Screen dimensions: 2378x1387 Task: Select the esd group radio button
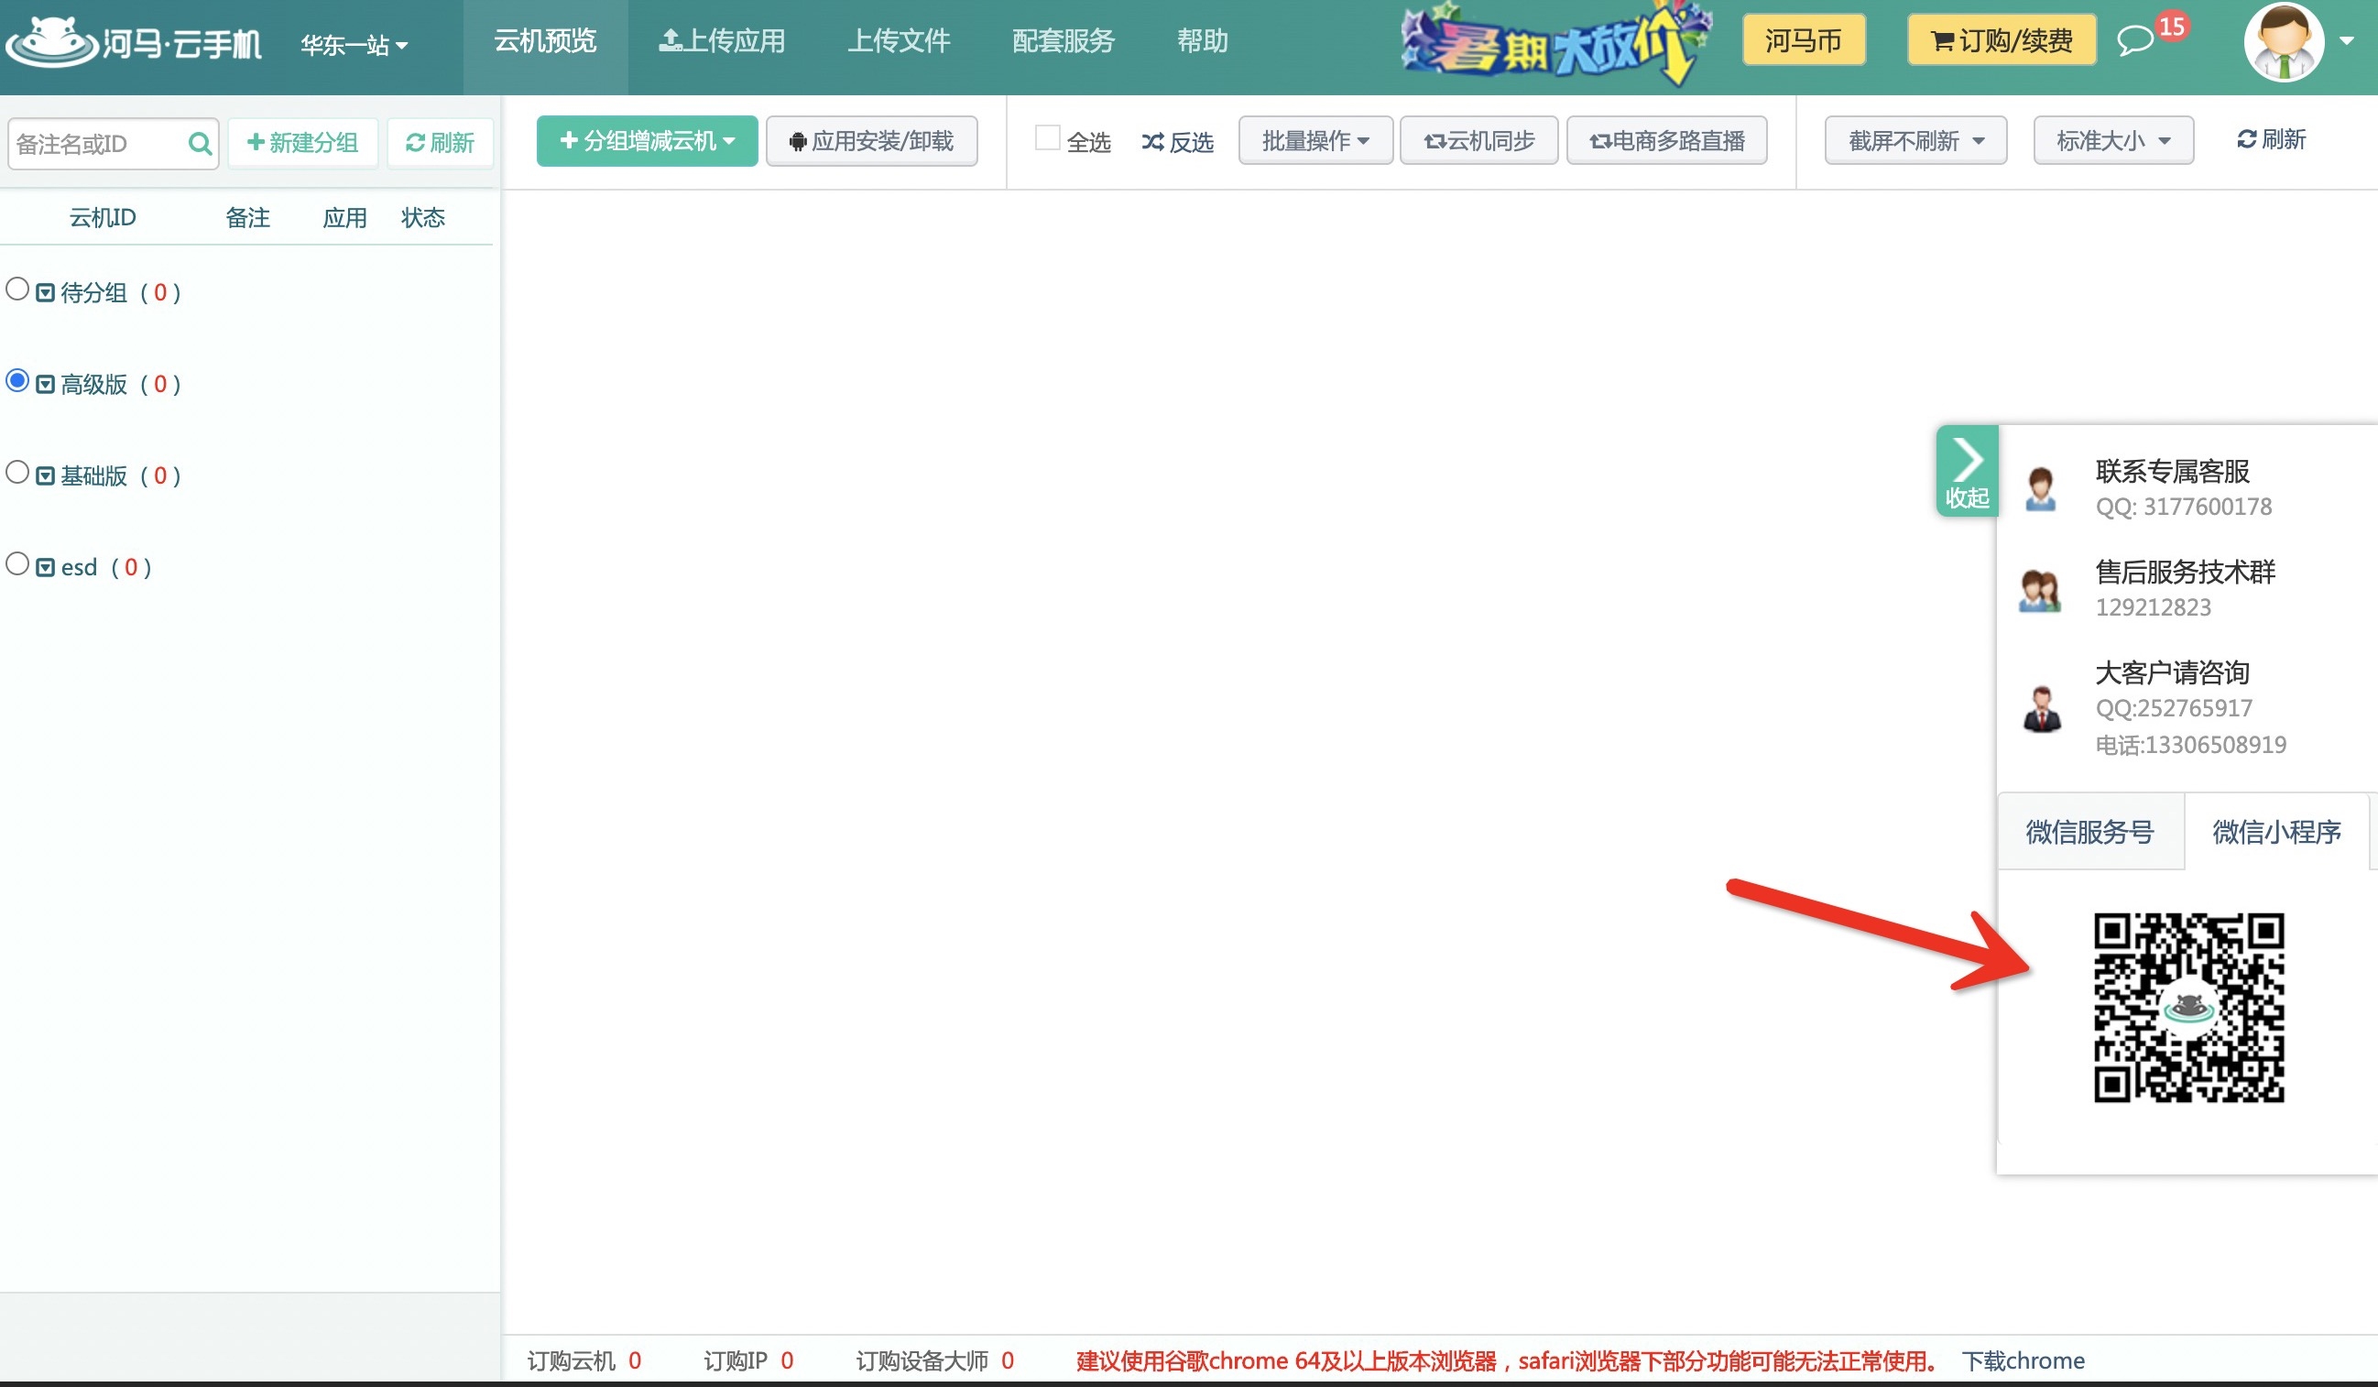click(x=16, y=563)
